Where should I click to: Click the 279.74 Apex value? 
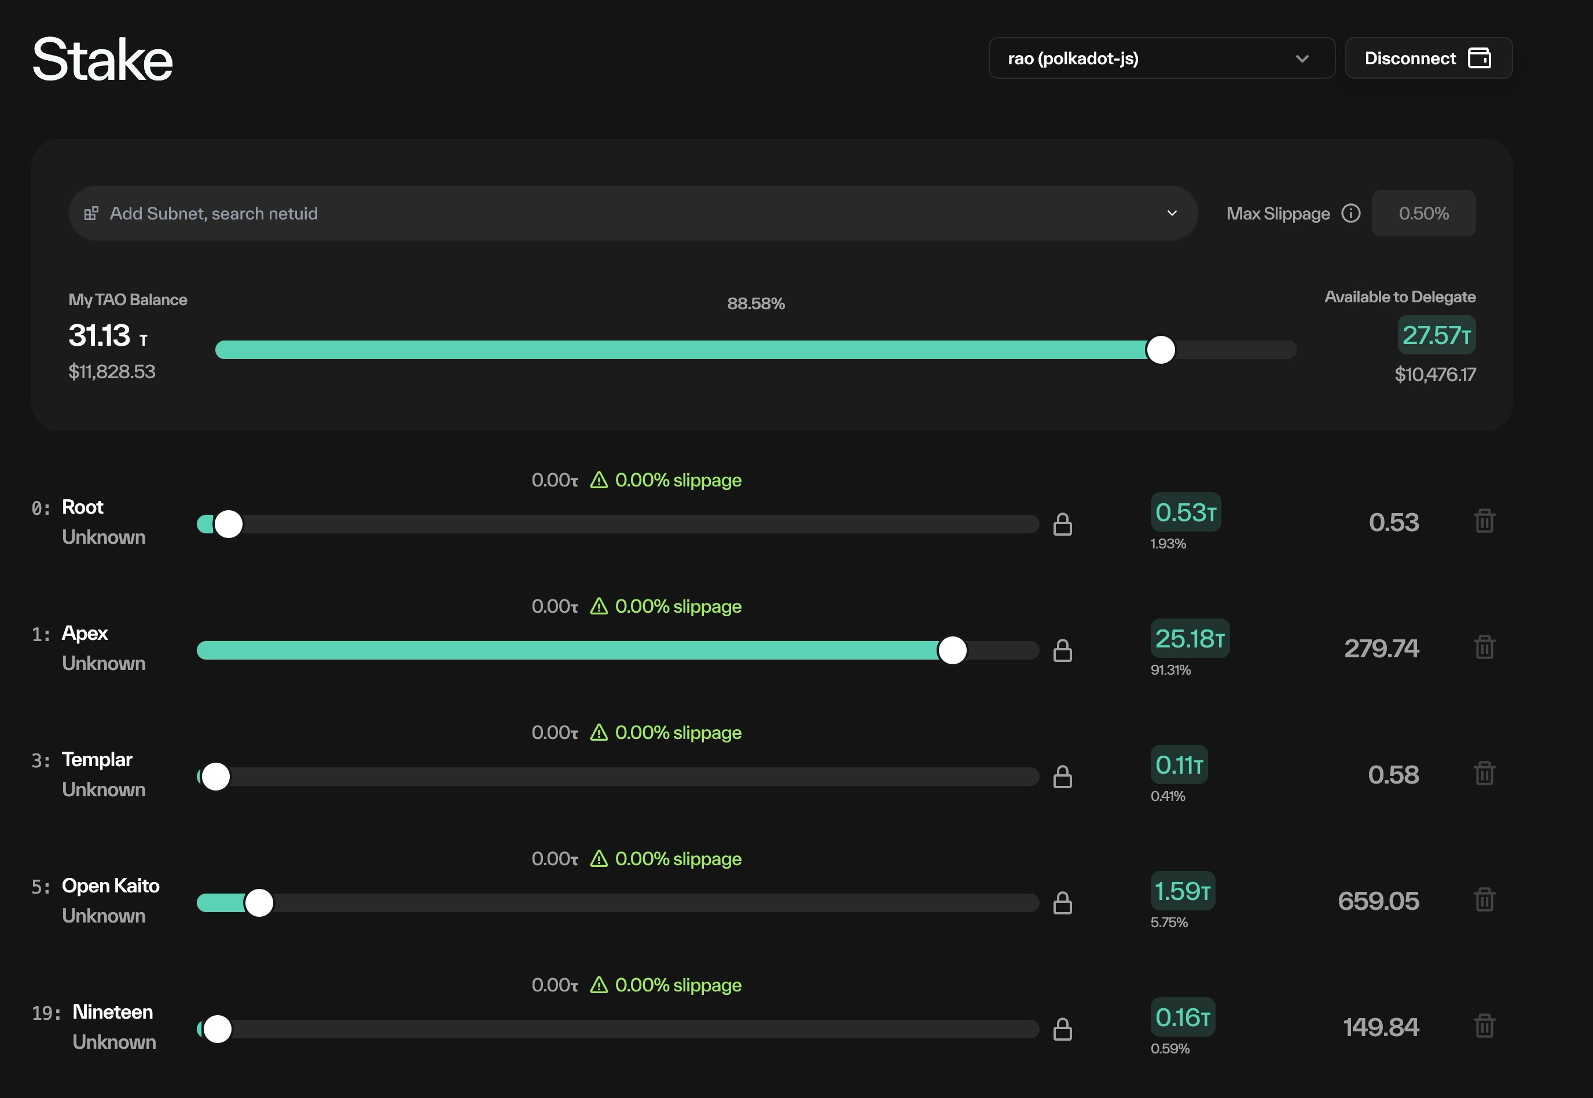coord(1381,648)
